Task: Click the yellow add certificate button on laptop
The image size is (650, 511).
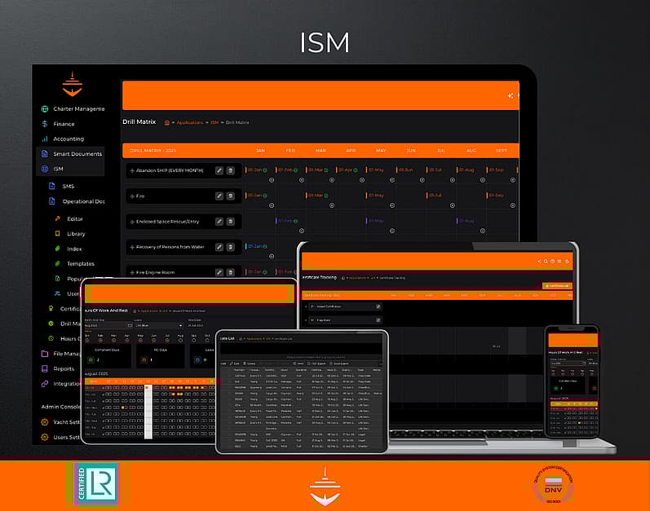Action: click(x=558, y=286)
